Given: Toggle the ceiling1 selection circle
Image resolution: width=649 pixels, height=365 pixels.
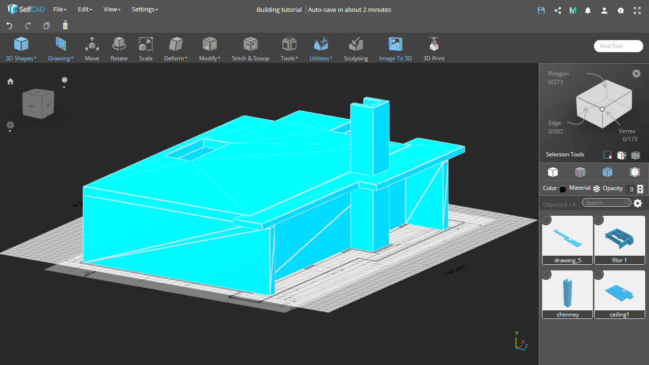Looking at the screenshot, I should [599, 275].
